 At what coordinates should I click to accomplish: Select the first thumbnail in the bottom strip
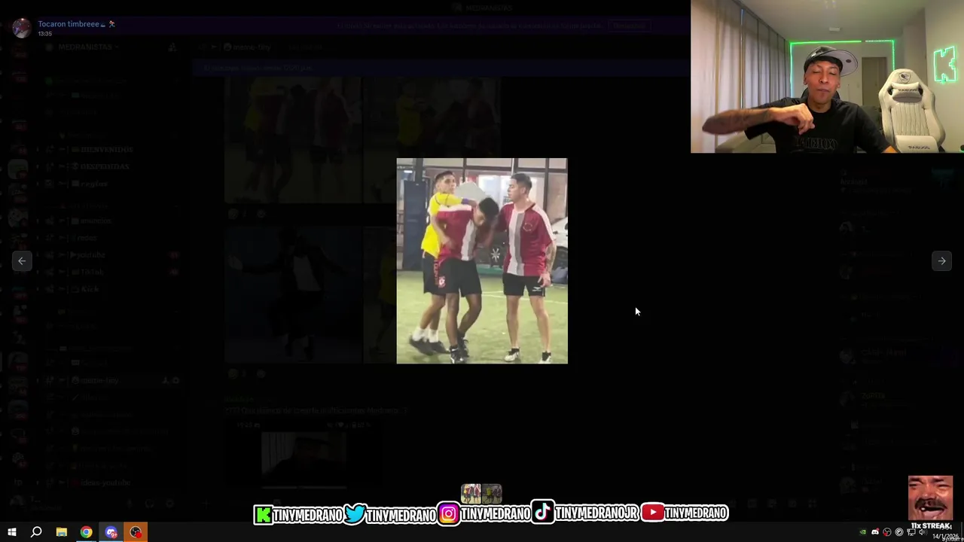[471, 494]
